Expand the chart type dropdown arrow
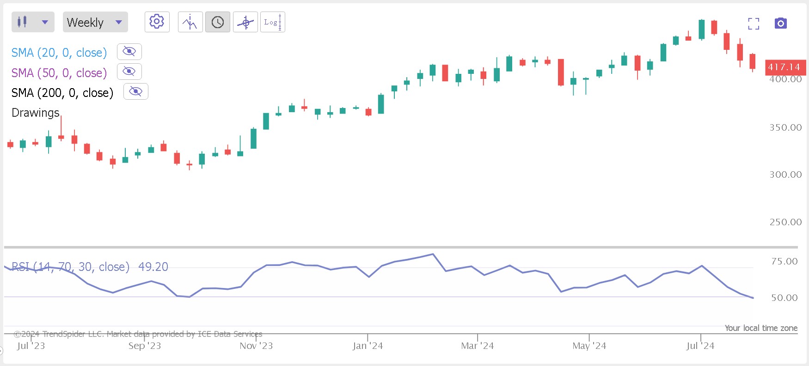Image resolution: width=809 pixels, height=366 pixels. 45,22
